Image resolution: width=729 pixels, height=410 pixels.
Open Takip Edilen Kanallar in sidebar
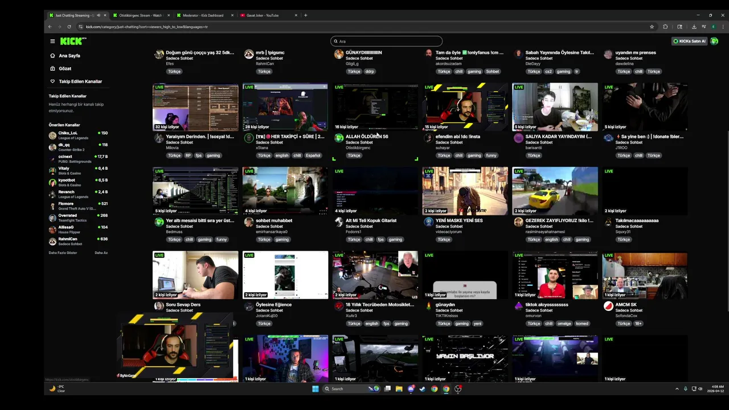point(76,81)
